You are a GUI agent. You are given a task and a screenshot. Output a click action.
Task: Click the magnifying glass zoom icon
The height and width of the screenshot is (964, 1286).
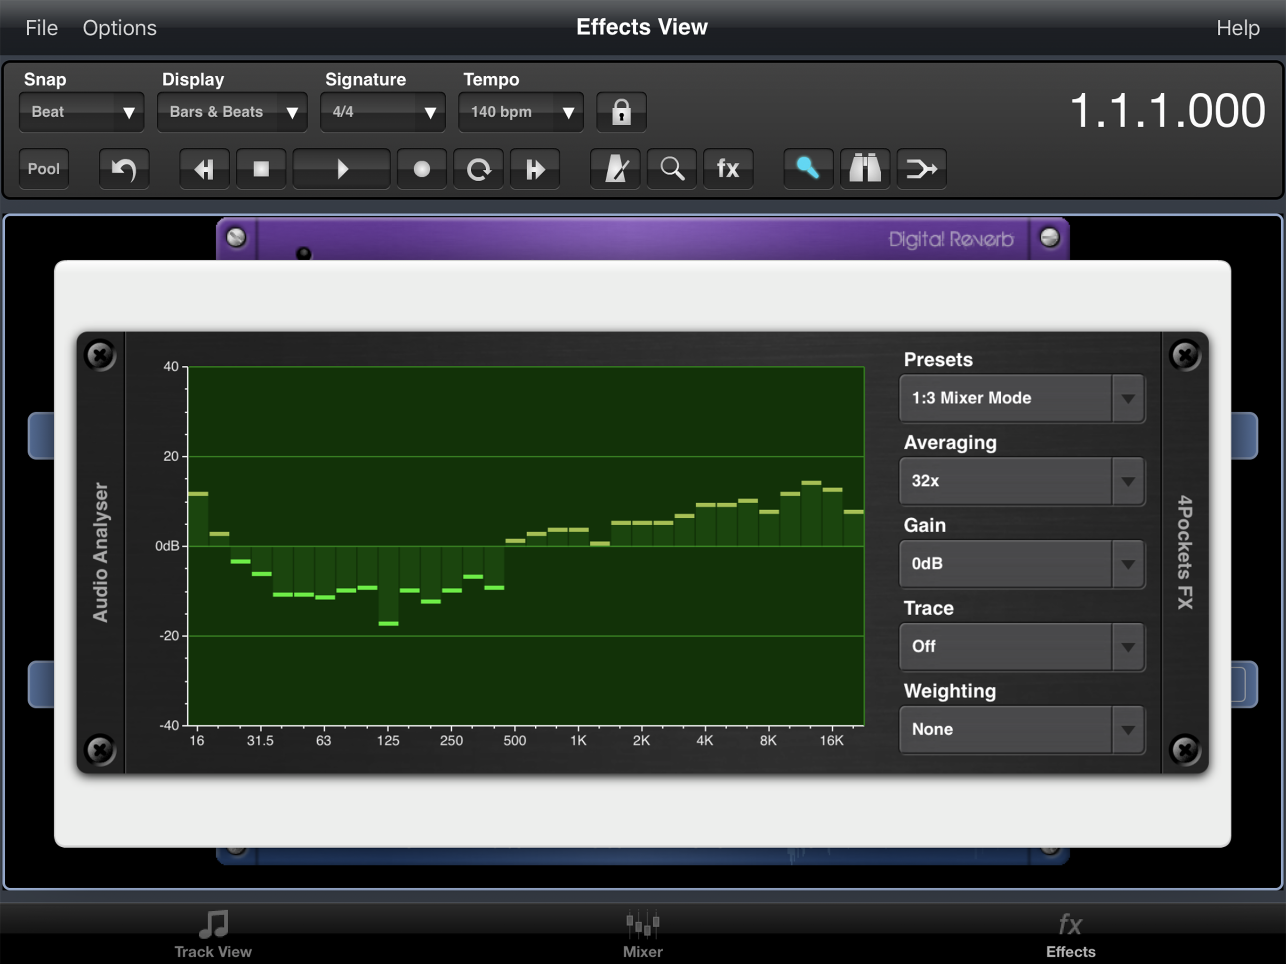[672, 169]
